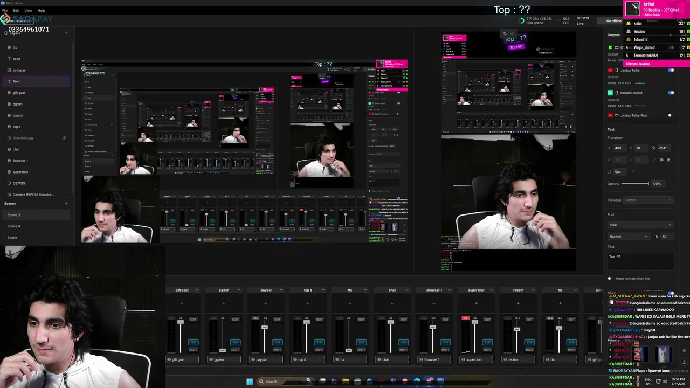This screenshot has height=388, width=690.
Task: Open the ggden channel dropdown
Action: (239, 290)
